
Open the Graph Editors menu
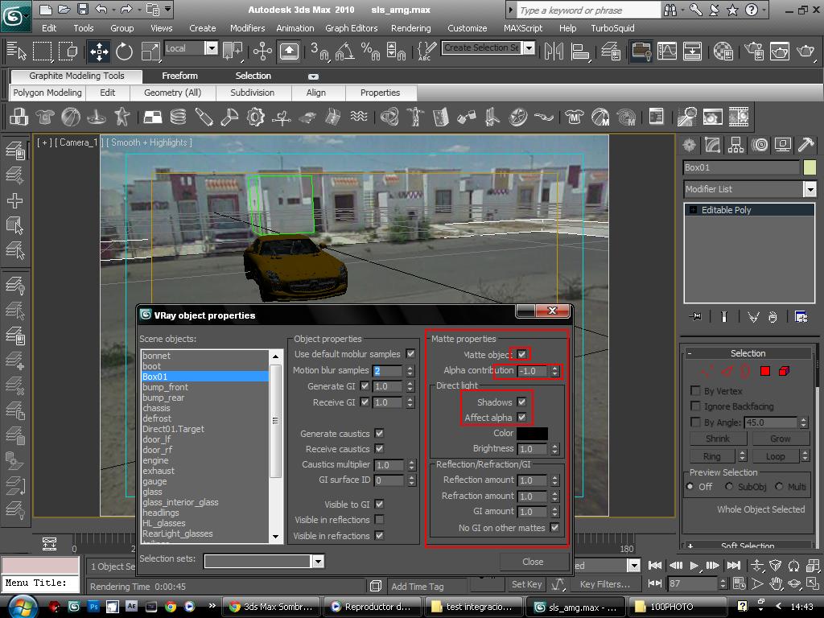[x=351, y=28]
